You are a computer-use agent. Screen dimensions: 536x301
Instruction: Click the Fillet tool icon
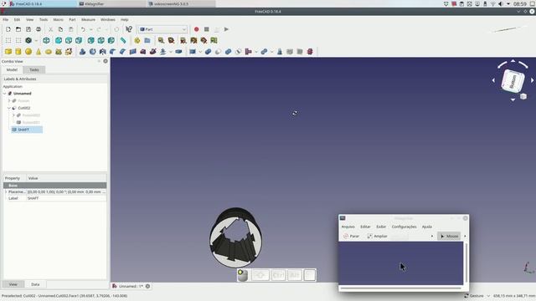[x=113, y=52]
